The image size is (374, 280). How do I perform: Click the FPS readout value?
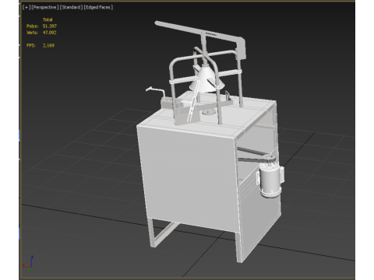48,45
